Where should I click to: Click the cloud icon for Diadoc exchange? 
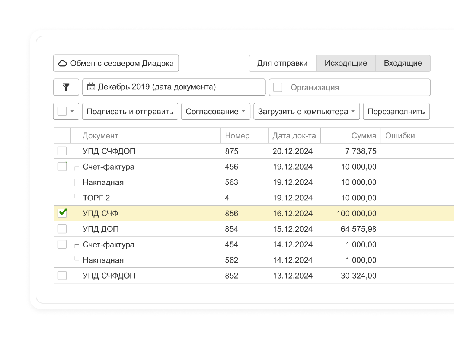(x=62, y=63)
